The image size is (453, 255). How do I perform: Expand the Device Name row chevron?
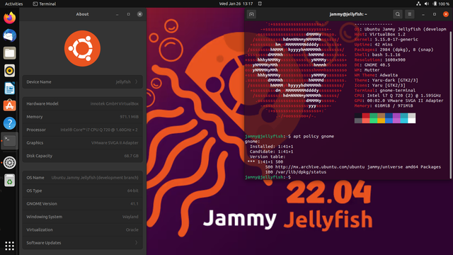click(x=137, y=82)
